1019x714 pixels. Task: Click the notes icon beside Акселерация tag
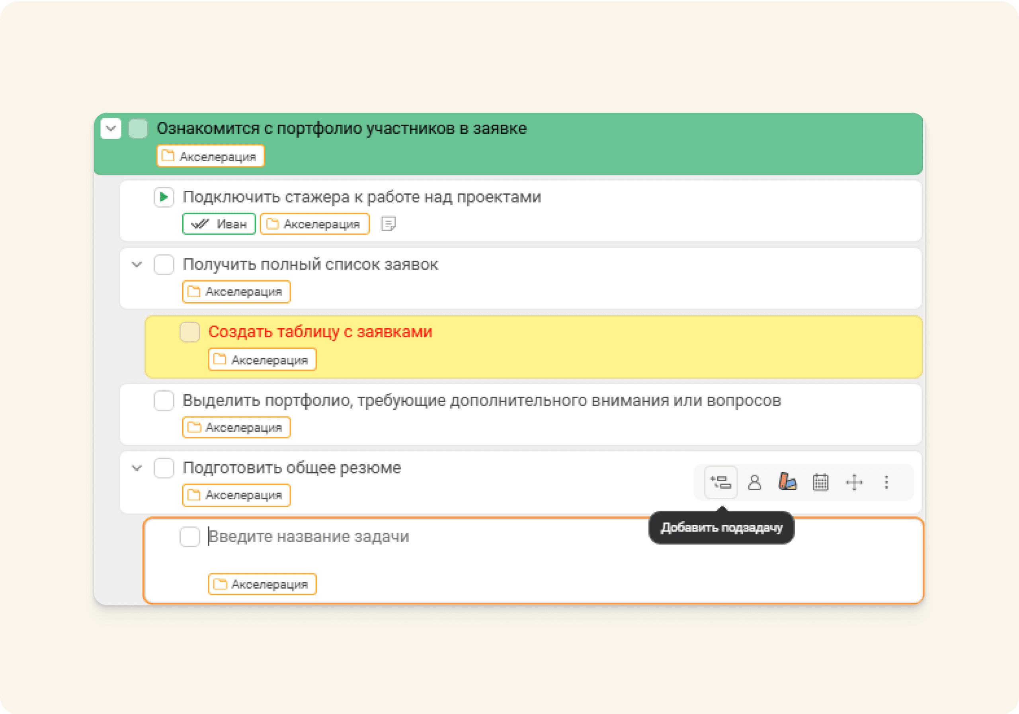(x=388, y=223)
